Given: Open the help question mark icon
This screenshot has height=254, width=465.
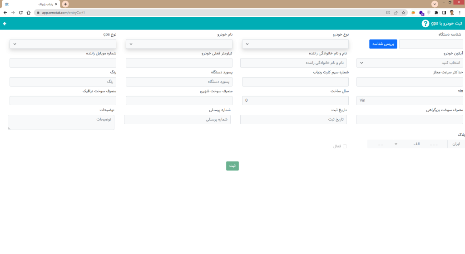Looking at the screenshot, I should click(x=425, y=24).
